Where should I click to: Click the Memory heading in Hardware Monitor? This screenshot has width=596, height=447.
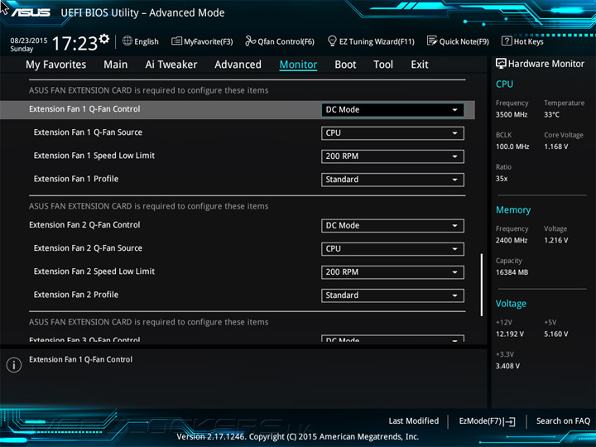click(513, 209)
